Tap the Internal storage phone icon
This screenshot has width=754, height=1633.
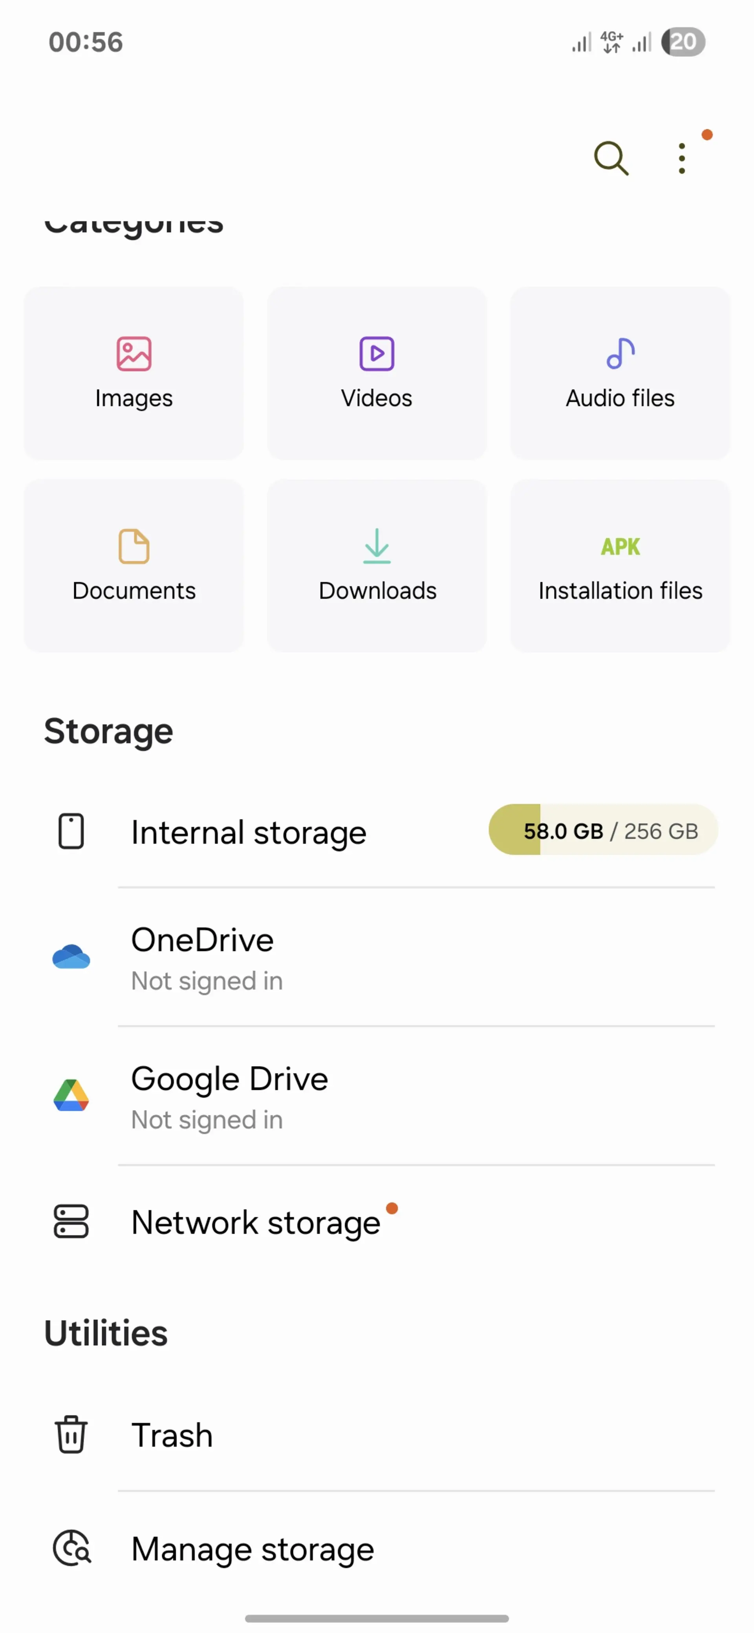click(x=71, y=831)
